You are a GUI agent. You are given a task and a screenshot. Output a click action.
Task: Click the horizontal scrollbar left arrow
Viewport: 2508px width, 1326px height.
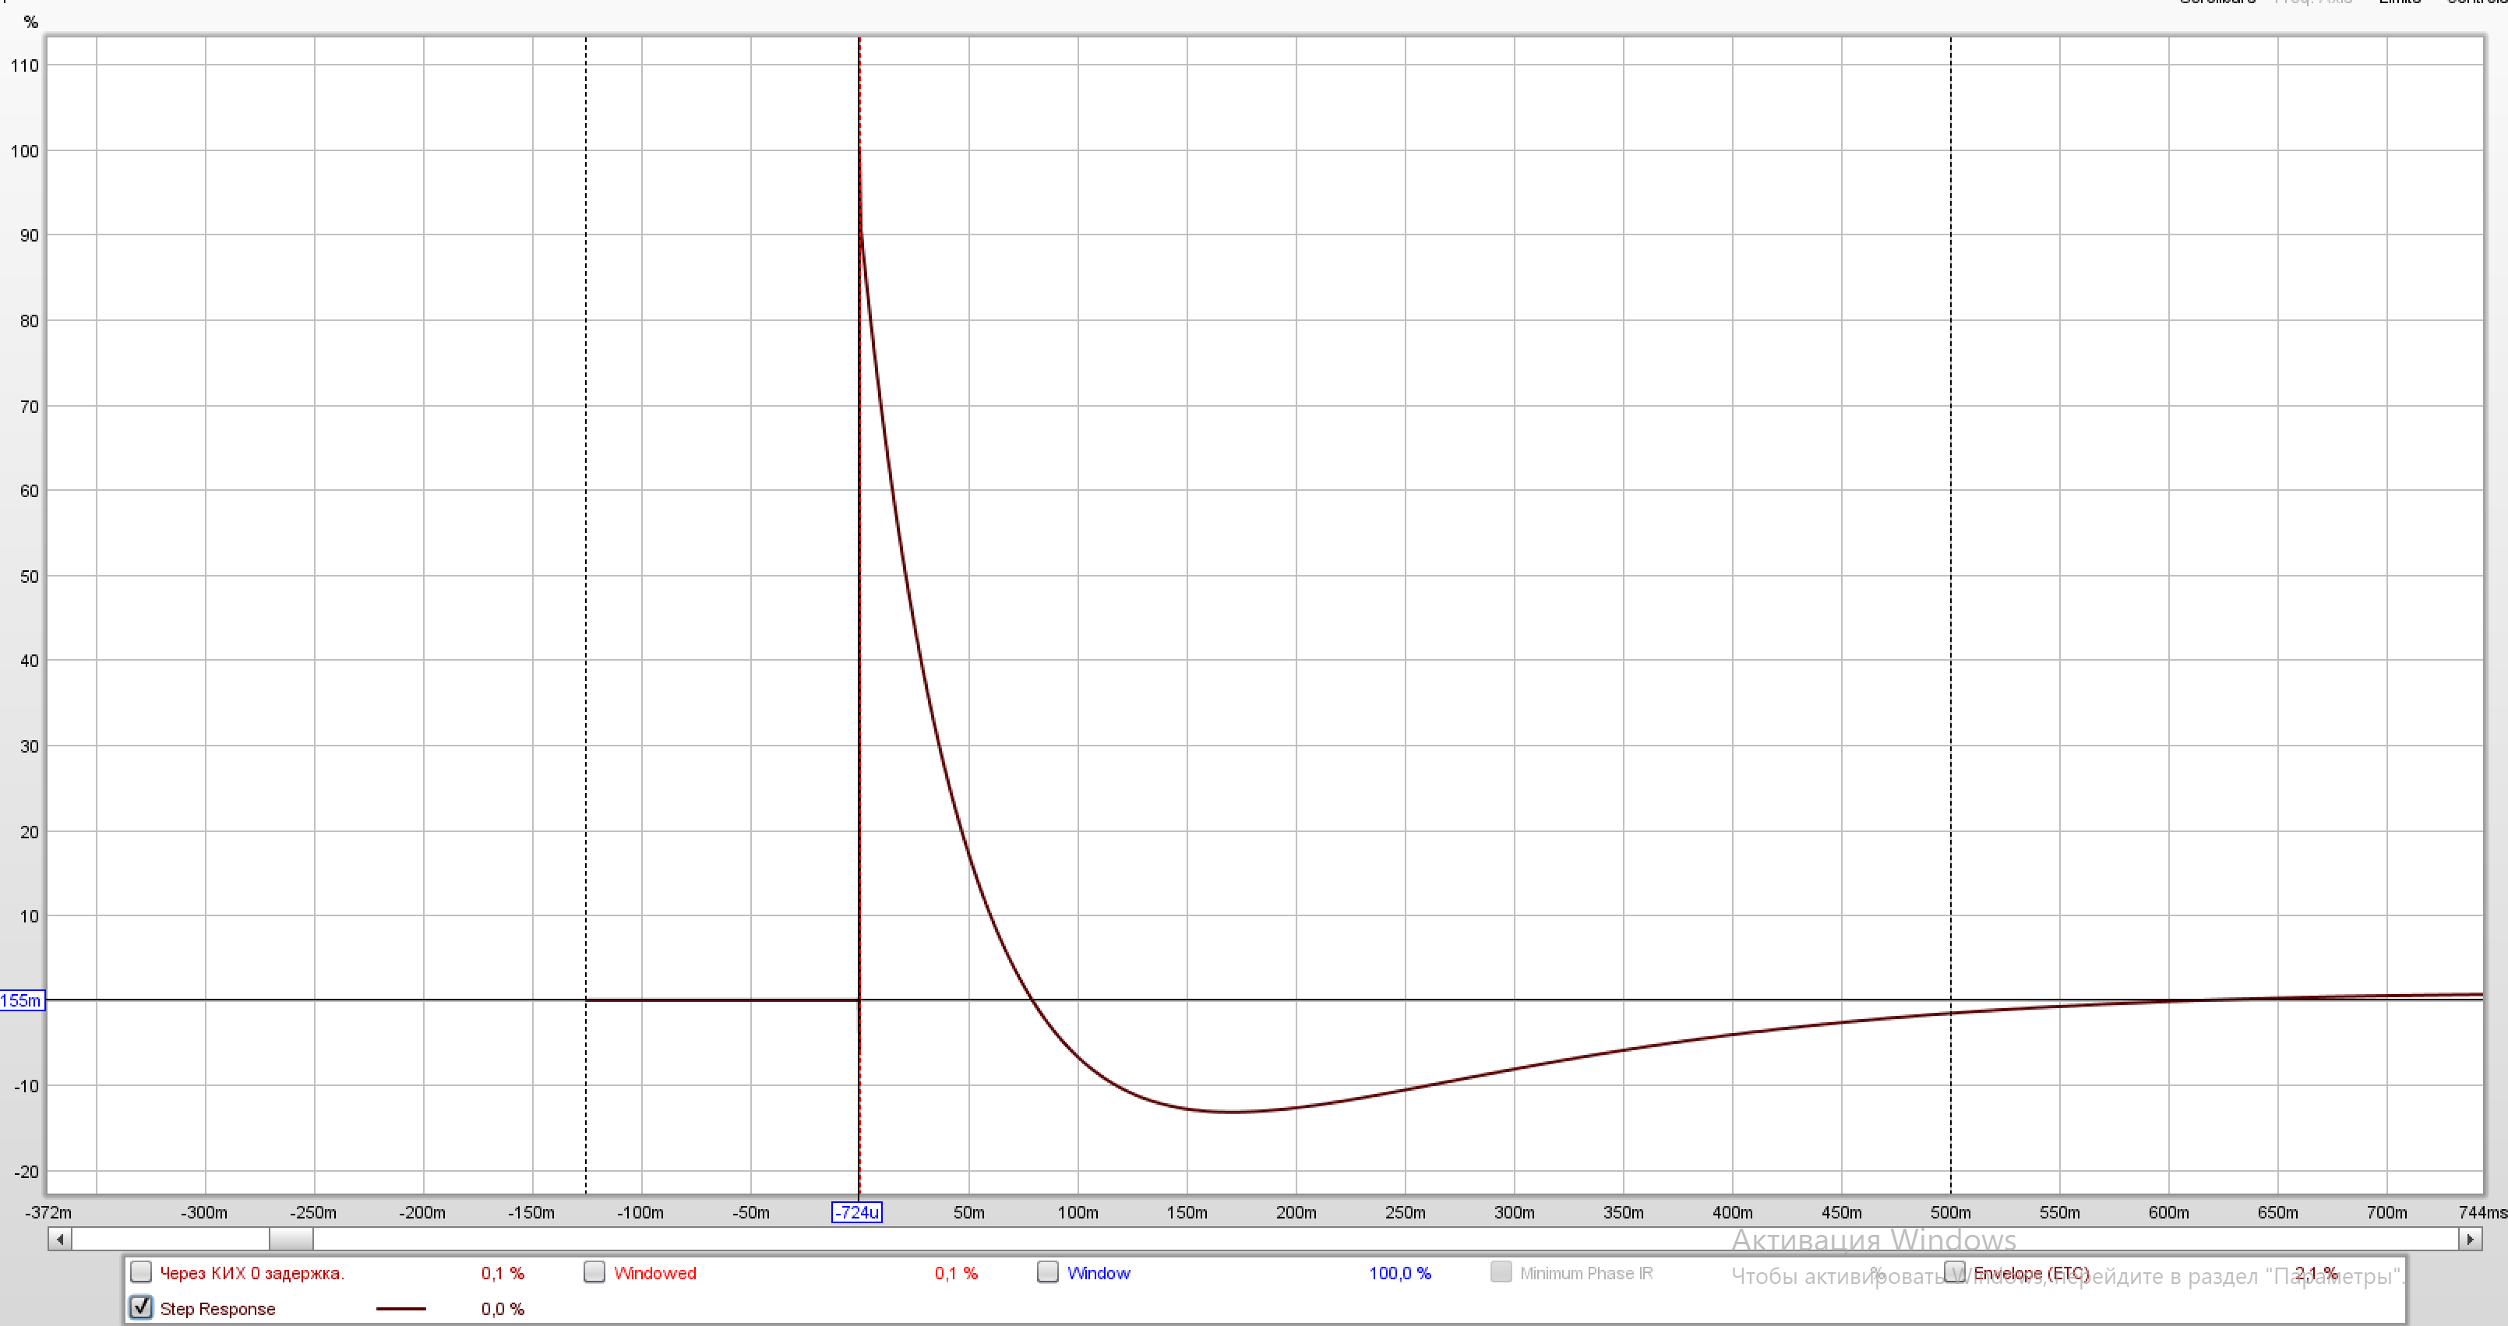[x=60, y=1240]
